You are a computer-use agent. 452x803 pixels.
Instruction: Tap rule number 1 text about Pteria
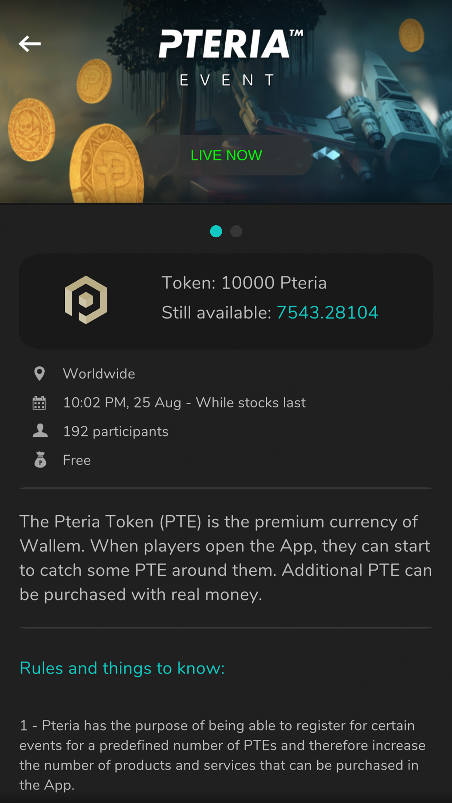pos(223,755)
